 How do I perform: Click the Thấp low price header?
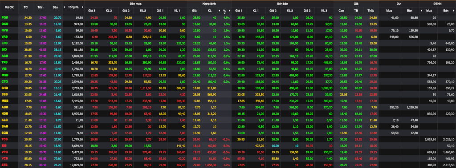coord(370,11)
